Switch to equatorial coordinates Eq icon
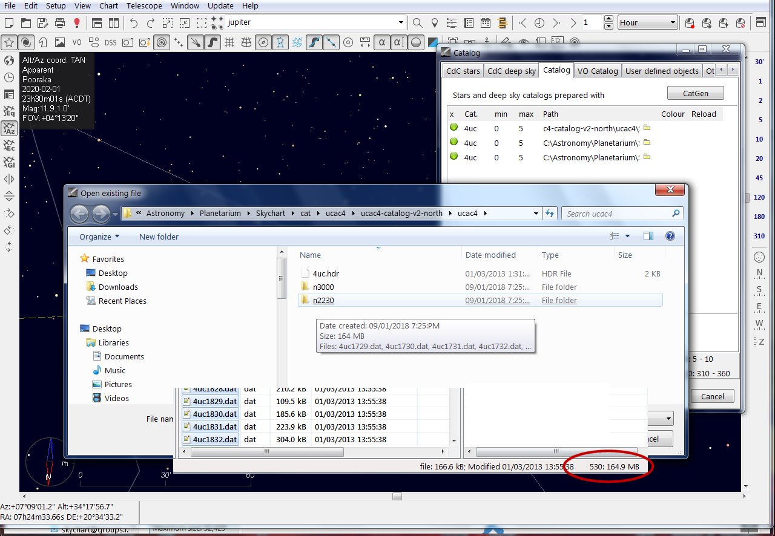 click(x=9, y=111)
